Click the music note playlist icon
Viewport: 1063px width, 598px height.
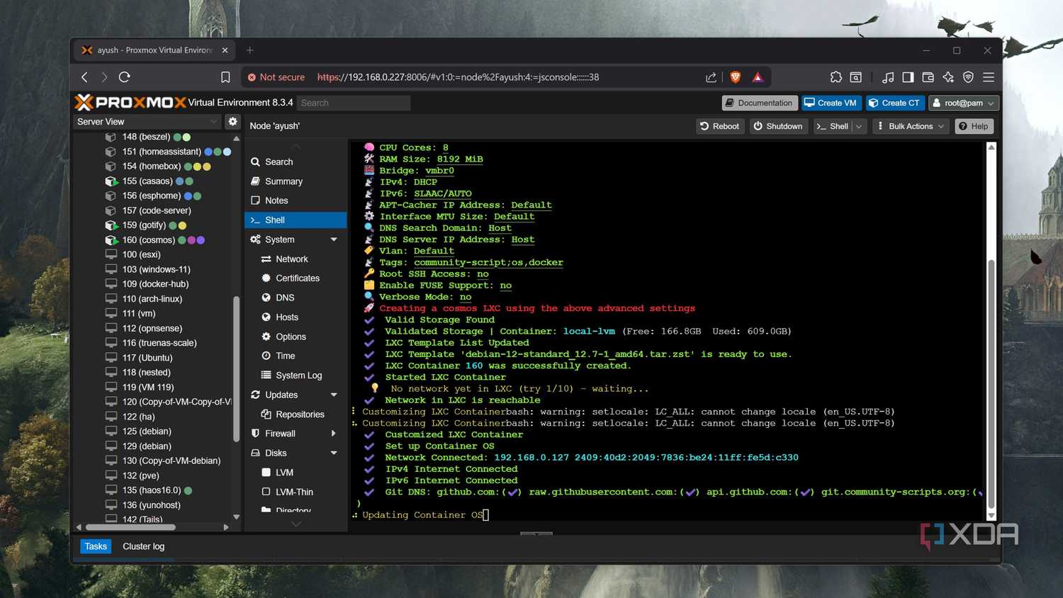[x=887, y=77]
